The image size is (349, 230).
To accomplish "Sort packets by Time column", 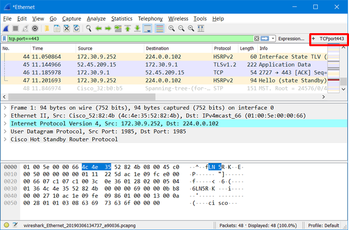I will (53, 48).
